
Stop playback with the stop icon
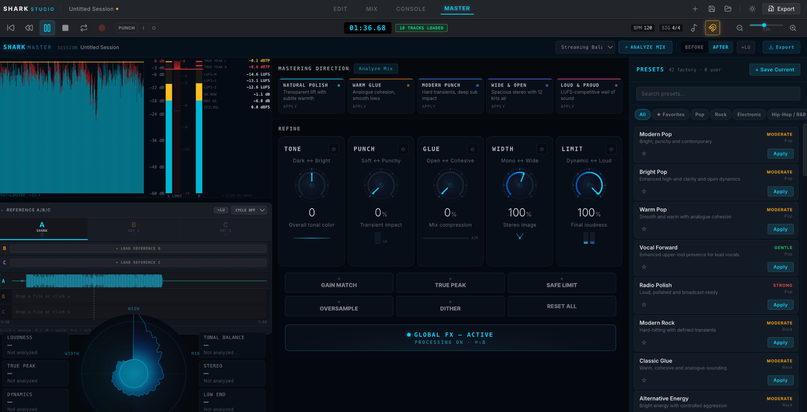[65, 28]
